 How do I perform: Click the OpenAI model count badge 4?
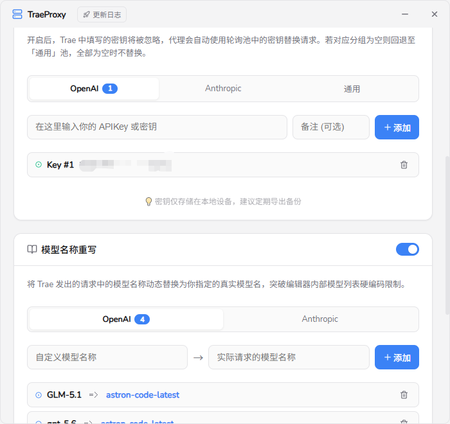[x=142, y=319]
